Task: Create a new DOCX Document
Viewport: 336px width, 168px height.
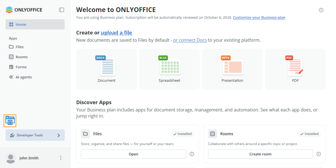Action: click(x=106, y=69)
